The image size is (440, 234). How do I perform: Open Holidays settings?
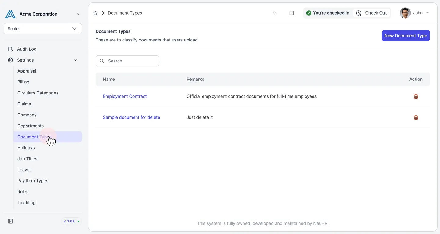(26, 148)
